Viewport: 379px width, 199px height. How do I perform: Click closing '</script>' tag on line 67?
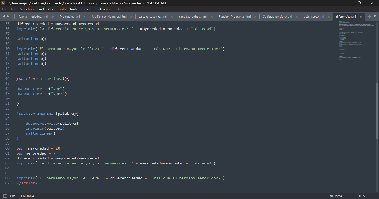[27, 183]
